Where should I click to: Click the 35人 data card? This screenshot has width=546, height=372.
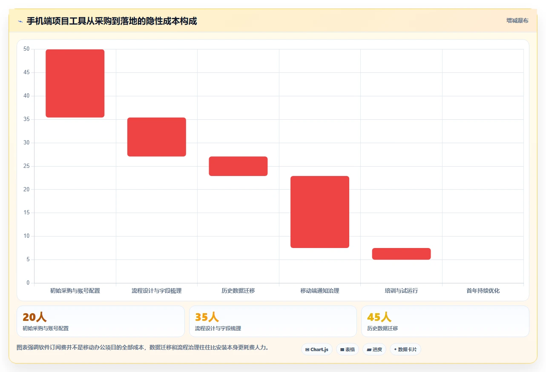point(273,321)
